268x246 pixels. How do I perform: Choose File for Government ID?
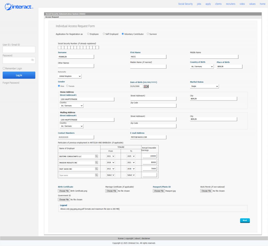tap(64, 200)
